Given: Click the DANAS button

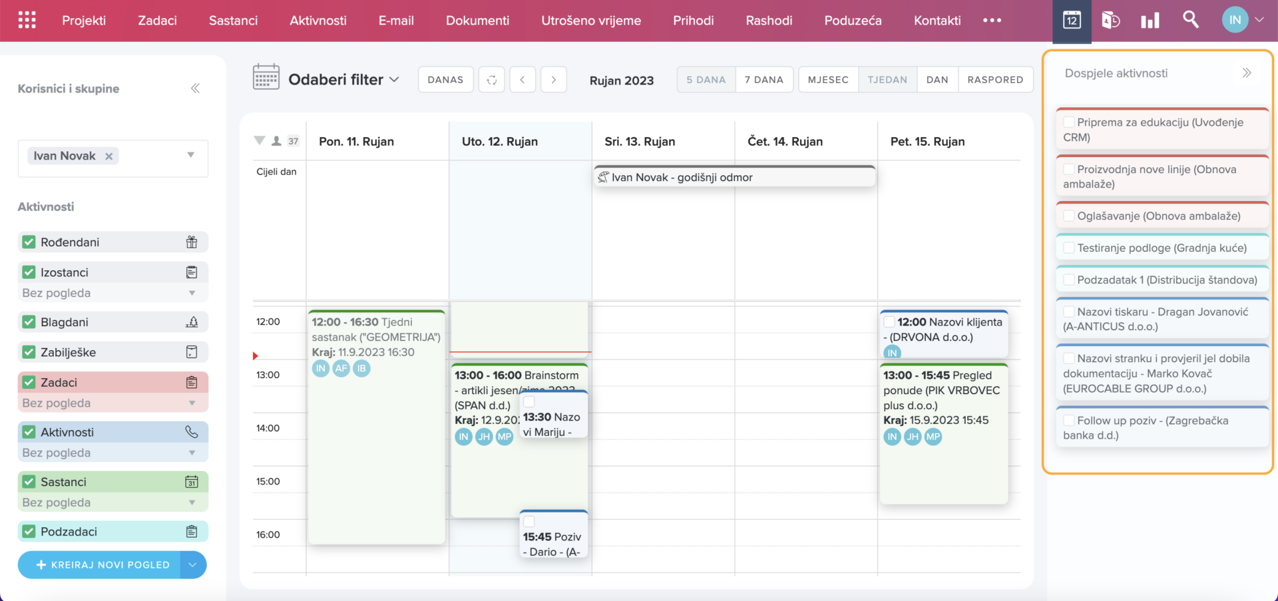Looking at the screenshot, I should 445,80.
